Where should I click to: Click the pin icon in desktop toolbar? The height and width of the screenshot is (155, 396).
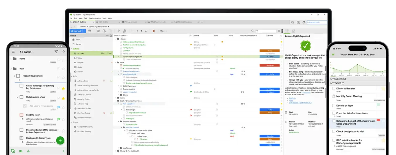(x=118, y=31)
